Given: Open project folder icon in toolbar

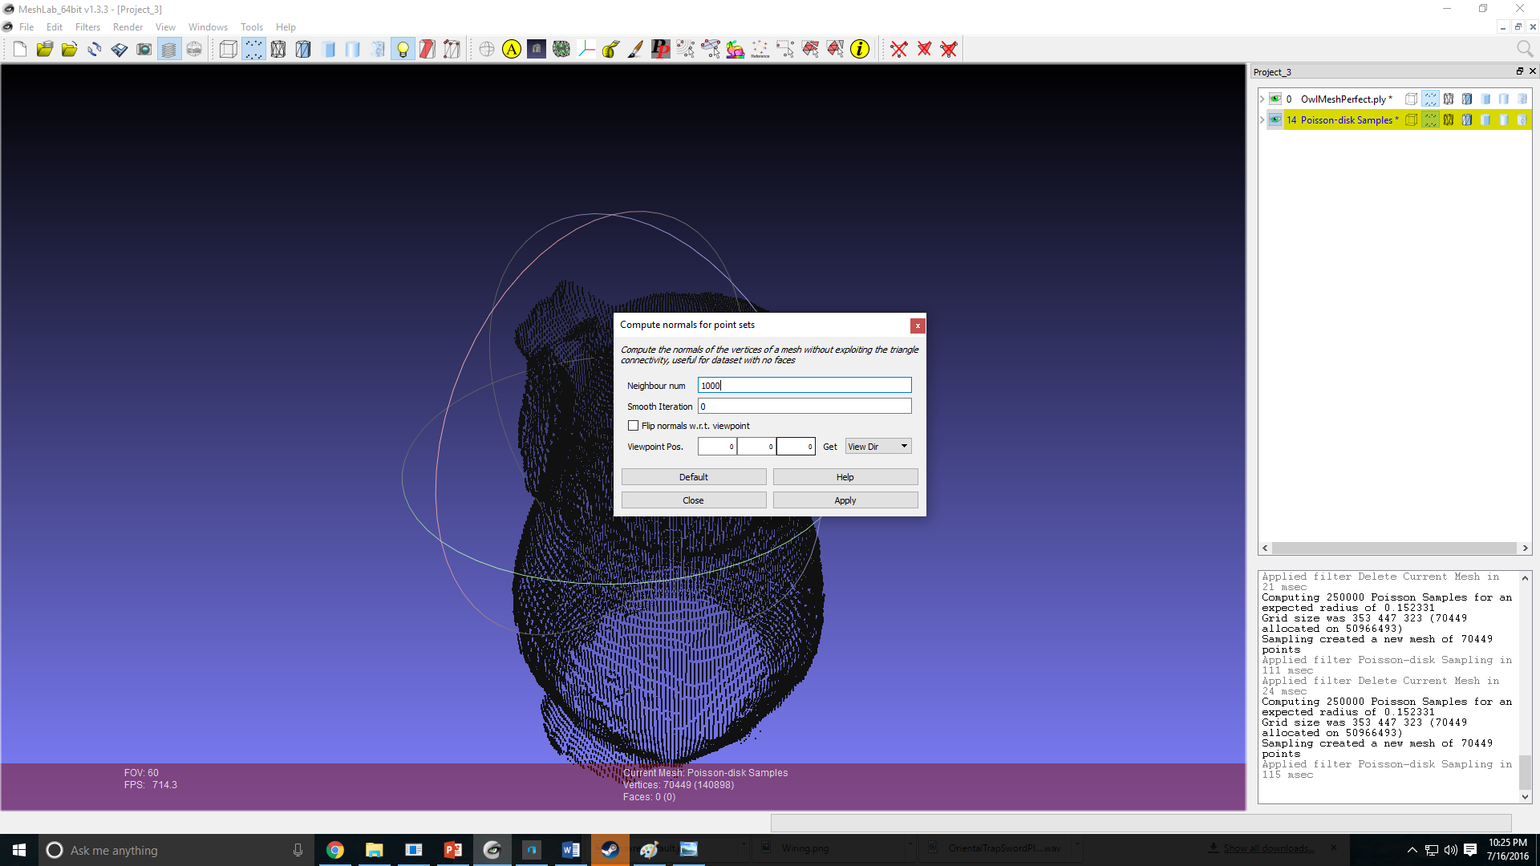Looking at the screenshot, I should (x=45, y=50).
